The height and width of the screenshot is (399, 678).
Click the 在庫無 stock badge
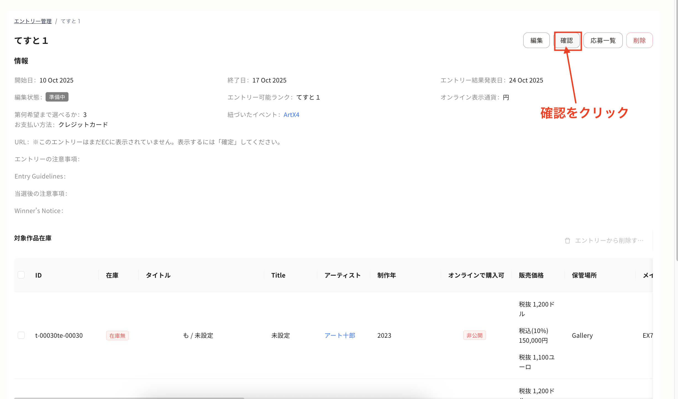click(x=117, y=336)
